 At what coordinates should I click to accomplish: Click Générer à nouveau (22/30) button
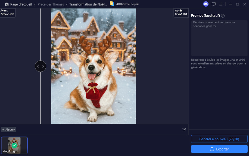click(x=219, y=139)
